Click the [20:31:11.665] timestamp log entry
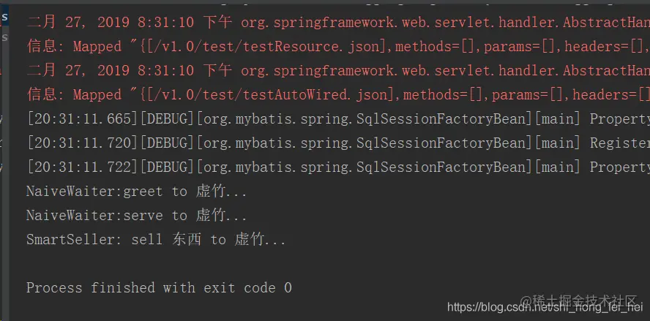Image resolution: width=650 pixels, height=321 pixels. pyautogui.click(x=83, y=119)
